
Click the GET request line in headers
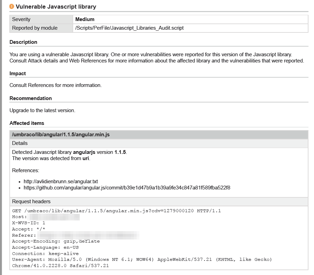point(116,211)
